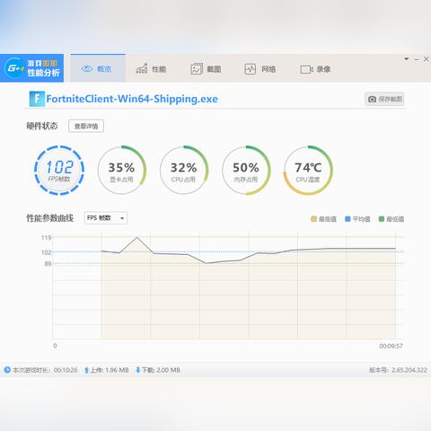431x431 pixels.
Task: Click the 74℃ CPU temperature gauge
Action: click(308, 171)
